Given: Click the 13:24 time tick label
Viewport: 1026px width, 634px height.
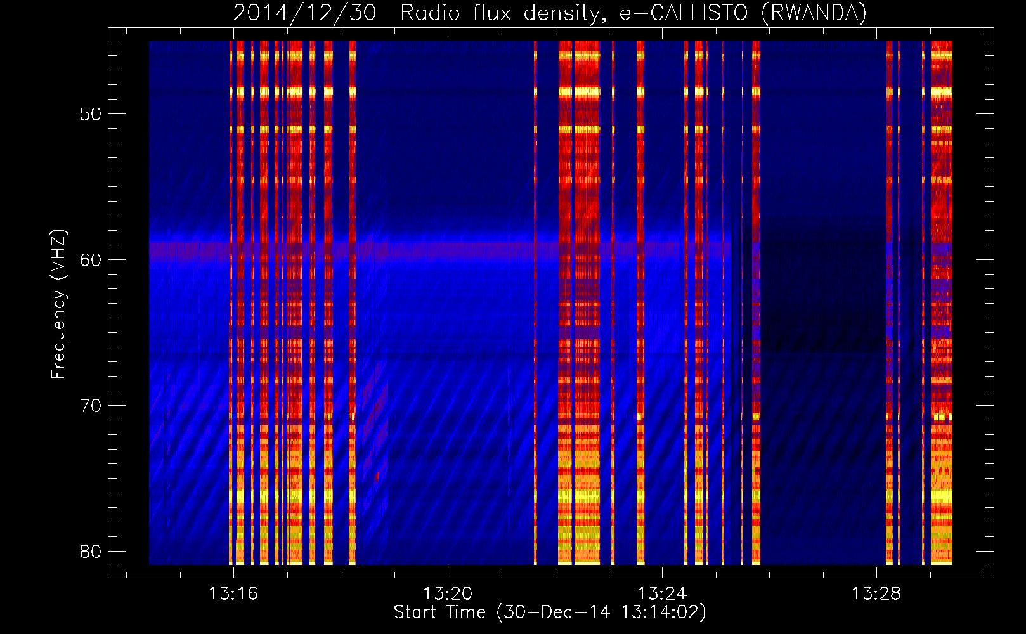Looking at the screenshot, I should tap(662, 593).
